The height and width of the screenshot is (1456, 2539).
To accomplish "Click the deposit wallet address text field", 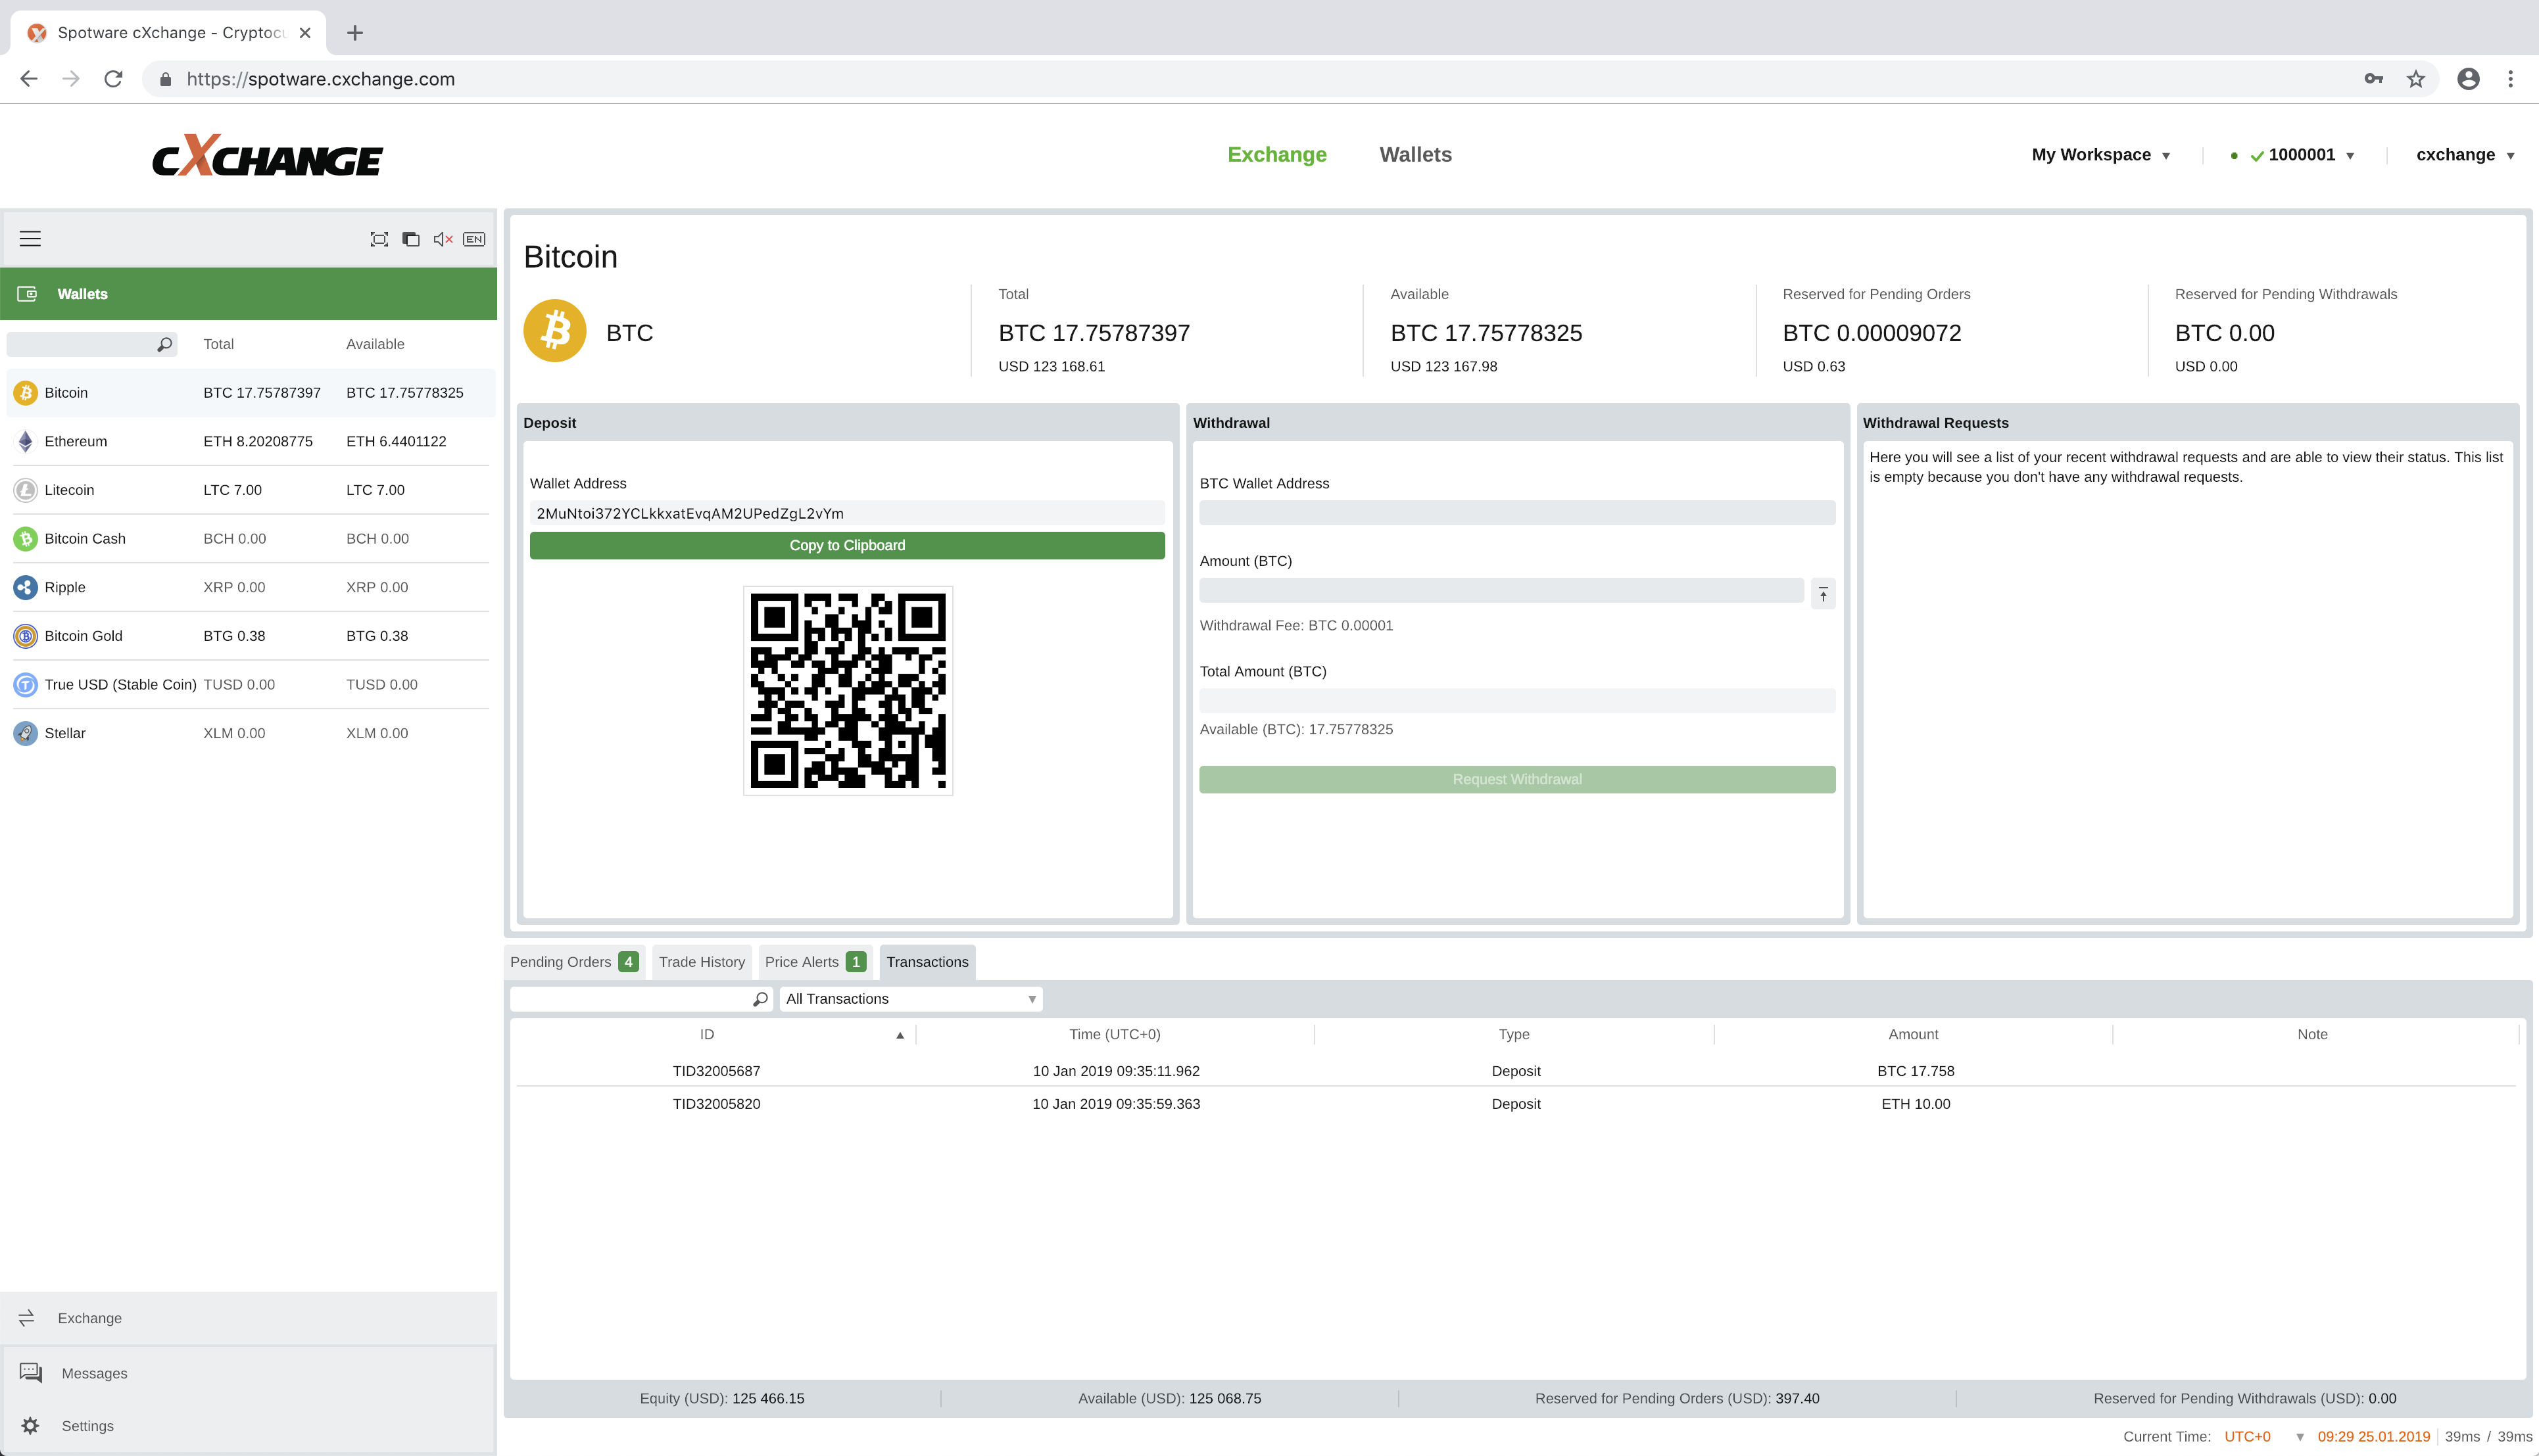I will (x=848, y=513).
